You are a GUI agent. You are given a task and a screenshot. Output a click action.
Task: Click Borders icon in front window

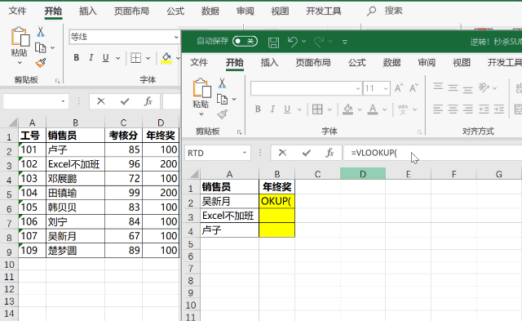click(x=317, y=109)
